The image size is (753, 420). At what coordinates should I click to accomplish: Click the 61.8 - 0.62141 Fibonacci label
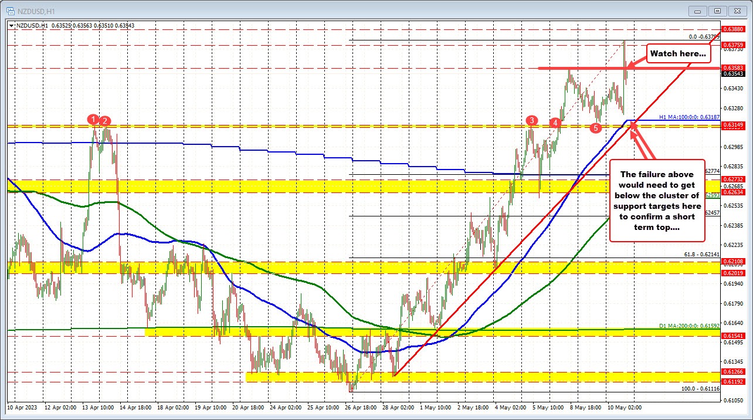click(702, 255)
